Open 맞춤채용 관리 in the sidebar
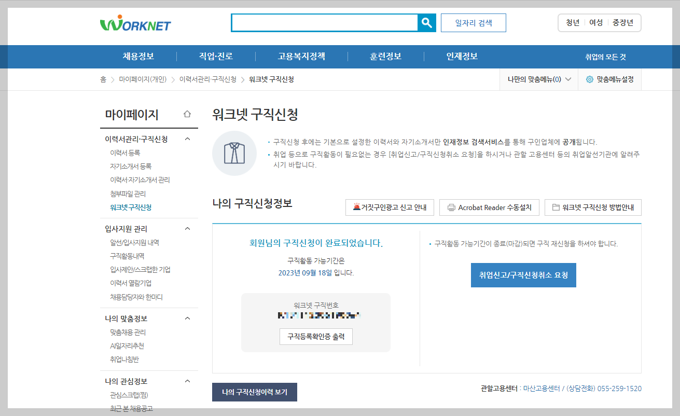This screenshot has height=416, width=680. pyautogui.click(x=128, y=332)
